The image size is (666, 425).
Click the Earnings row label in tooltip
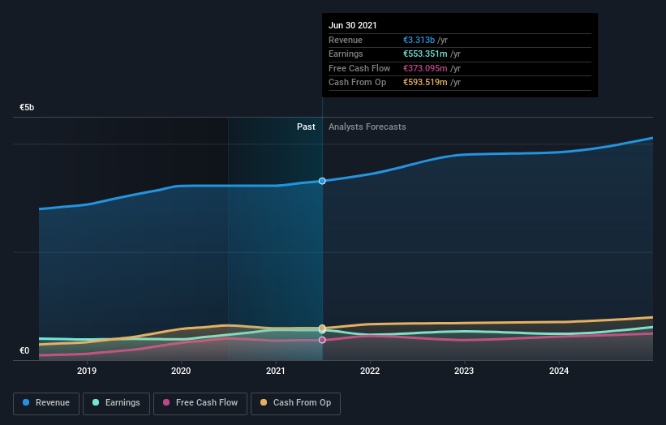pyautogui.click(x=346, y=54)
